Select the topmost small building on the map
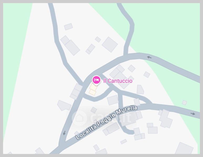 coord(68,27)
